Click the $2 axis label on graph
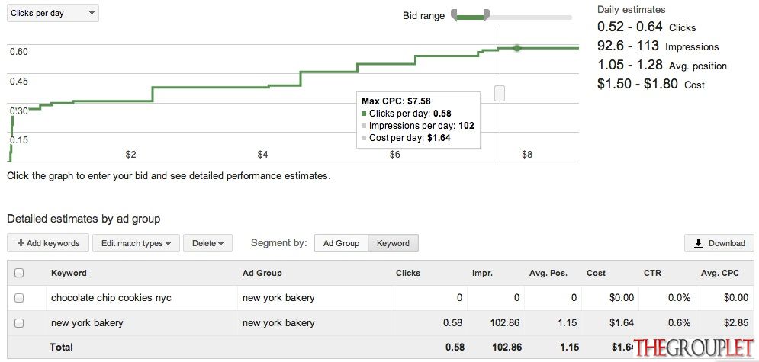Image resolution: width=759 pixels, height=362 pixels. (x=130, y=155)
